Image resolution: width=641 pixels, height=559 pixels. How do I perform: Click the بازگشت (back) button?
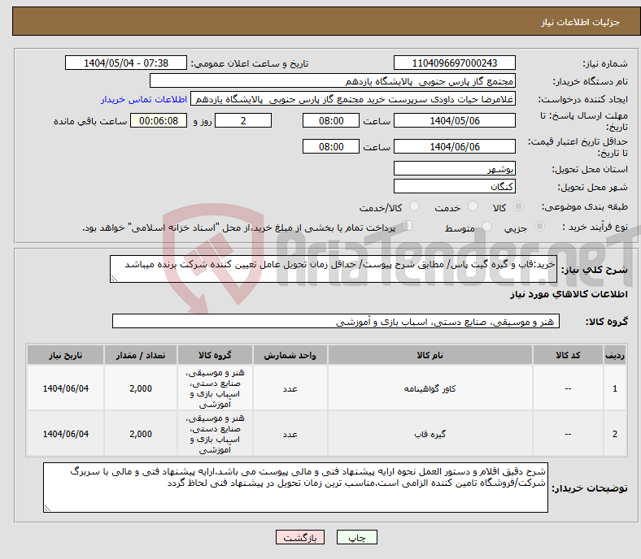click(x=300, y=537)
